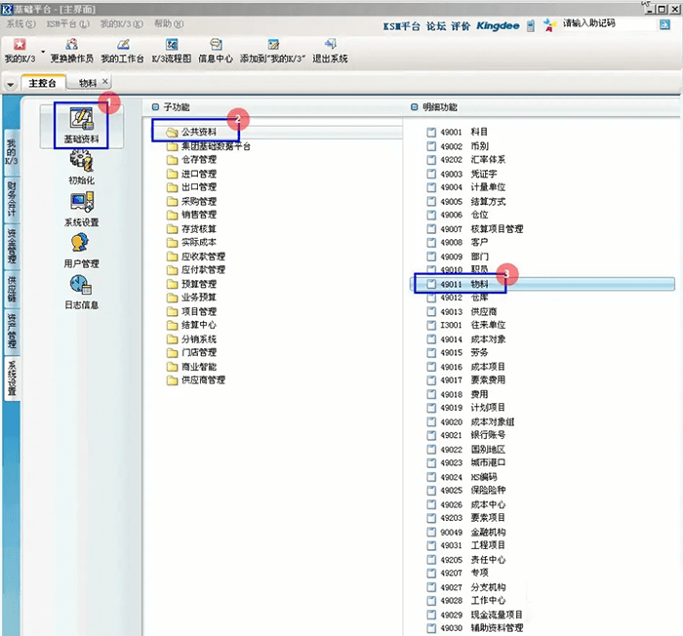The width and height of the screenshot is (683, 636).
Task: Select the 用户管理 icon
Action: [x=81, y=247]
